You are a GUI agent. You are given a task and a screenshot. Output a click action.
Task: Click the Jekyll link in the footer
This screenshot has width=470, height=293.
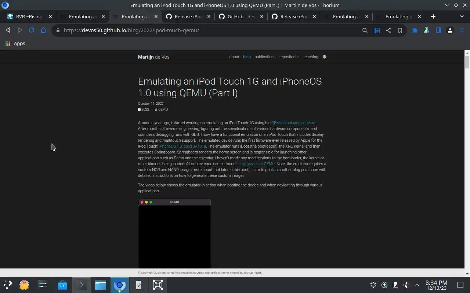click(x=200, y=272)
